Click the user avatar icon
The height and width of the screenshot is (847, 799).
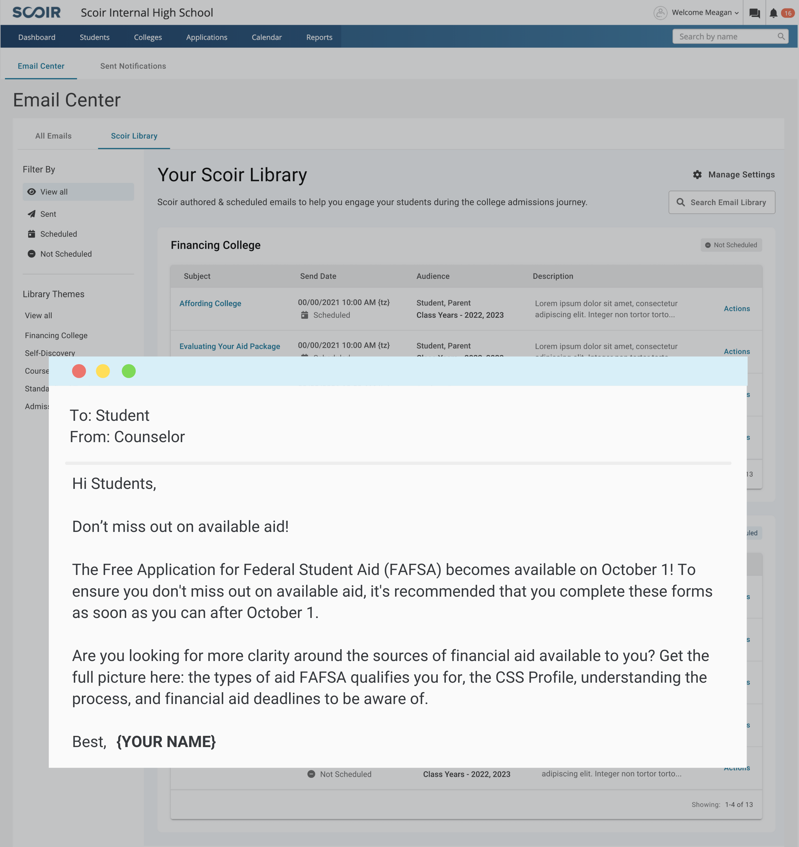[x=660, y=13]
